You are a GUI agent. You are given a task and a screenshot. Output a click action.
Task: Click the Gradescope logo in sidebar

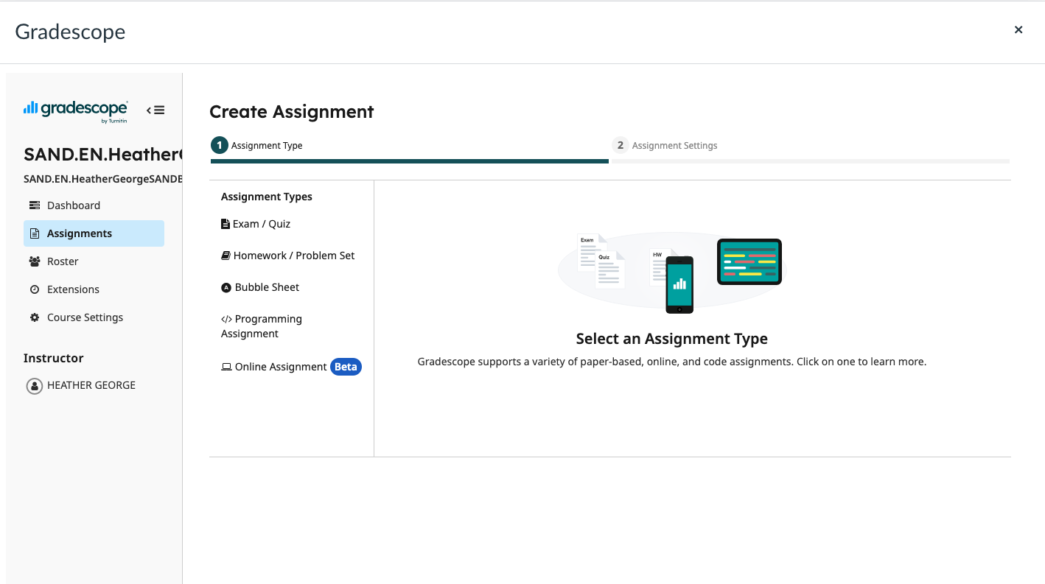75,110
